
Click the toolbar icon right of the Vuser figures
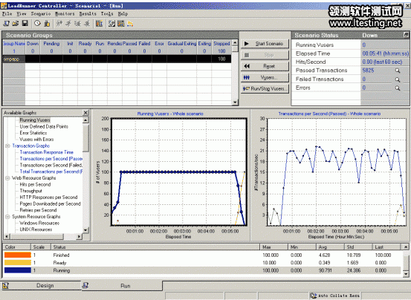[99, 24]
